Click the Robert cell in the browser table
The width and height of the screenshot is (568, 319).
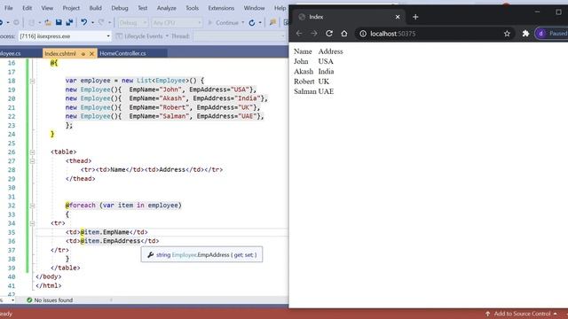click(x=304, y=82)
